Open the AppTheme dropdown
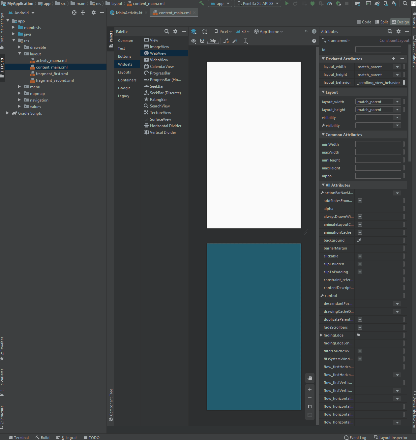Viewport: 416px width, 440px height. click(268, 32)
